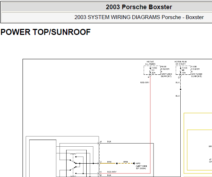Click the 'BLK' label on the dashed wire below fuse B6
Viewport: 212px width, 177px height.
(x=177, y=83)
